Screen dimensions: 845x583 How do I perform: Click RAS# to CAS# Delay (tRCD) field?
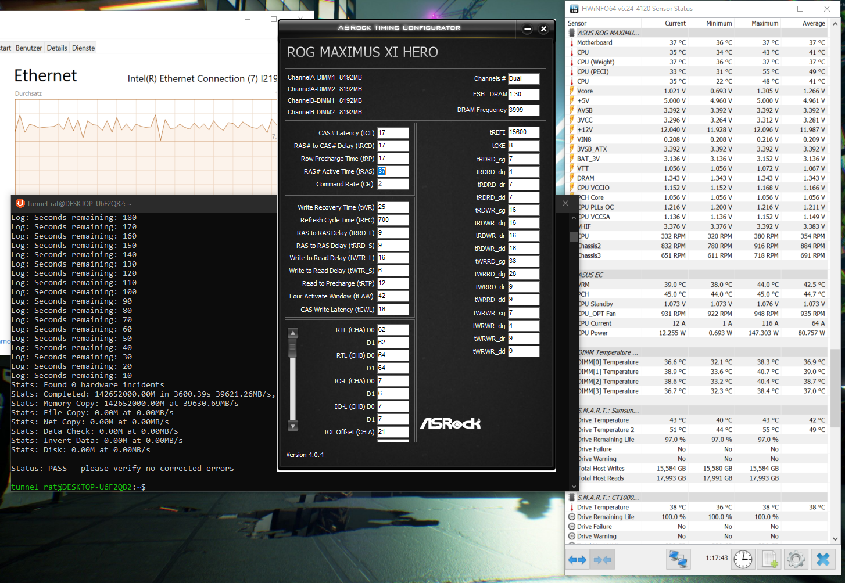[393, 146]
